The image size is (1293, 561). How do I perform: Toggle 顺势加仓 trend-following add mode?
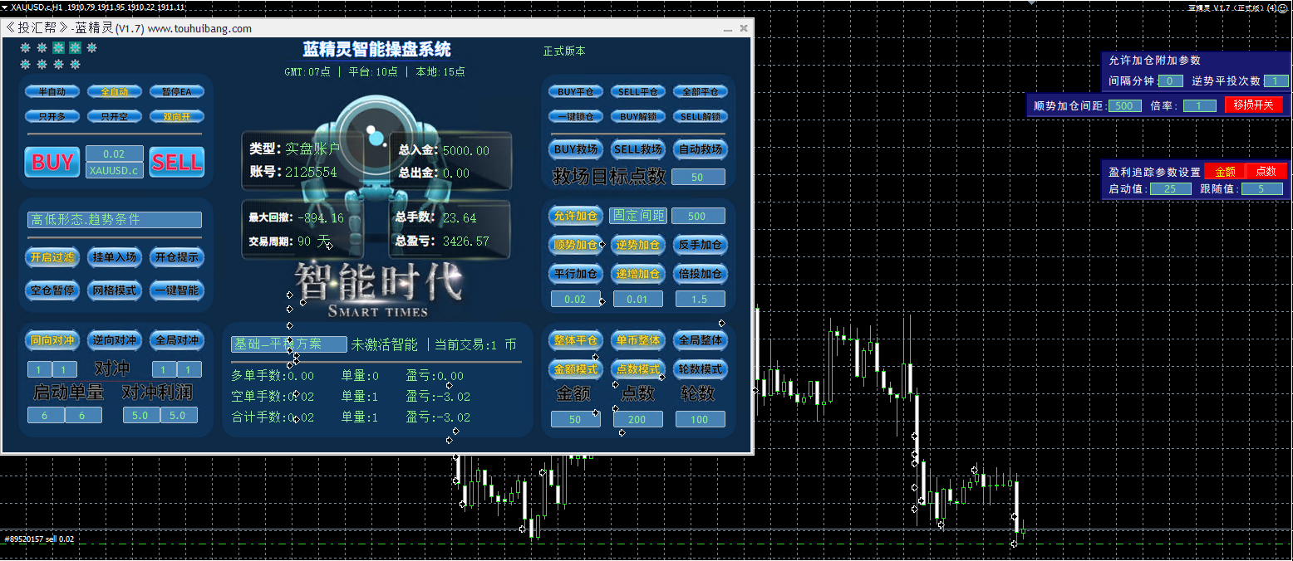click(x=575, y=244)
